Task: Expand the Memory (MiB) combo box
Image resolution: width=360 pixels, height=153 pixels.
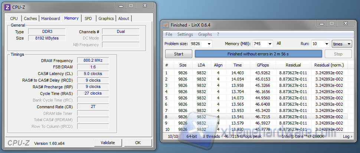Action: (x=269, y=44)
